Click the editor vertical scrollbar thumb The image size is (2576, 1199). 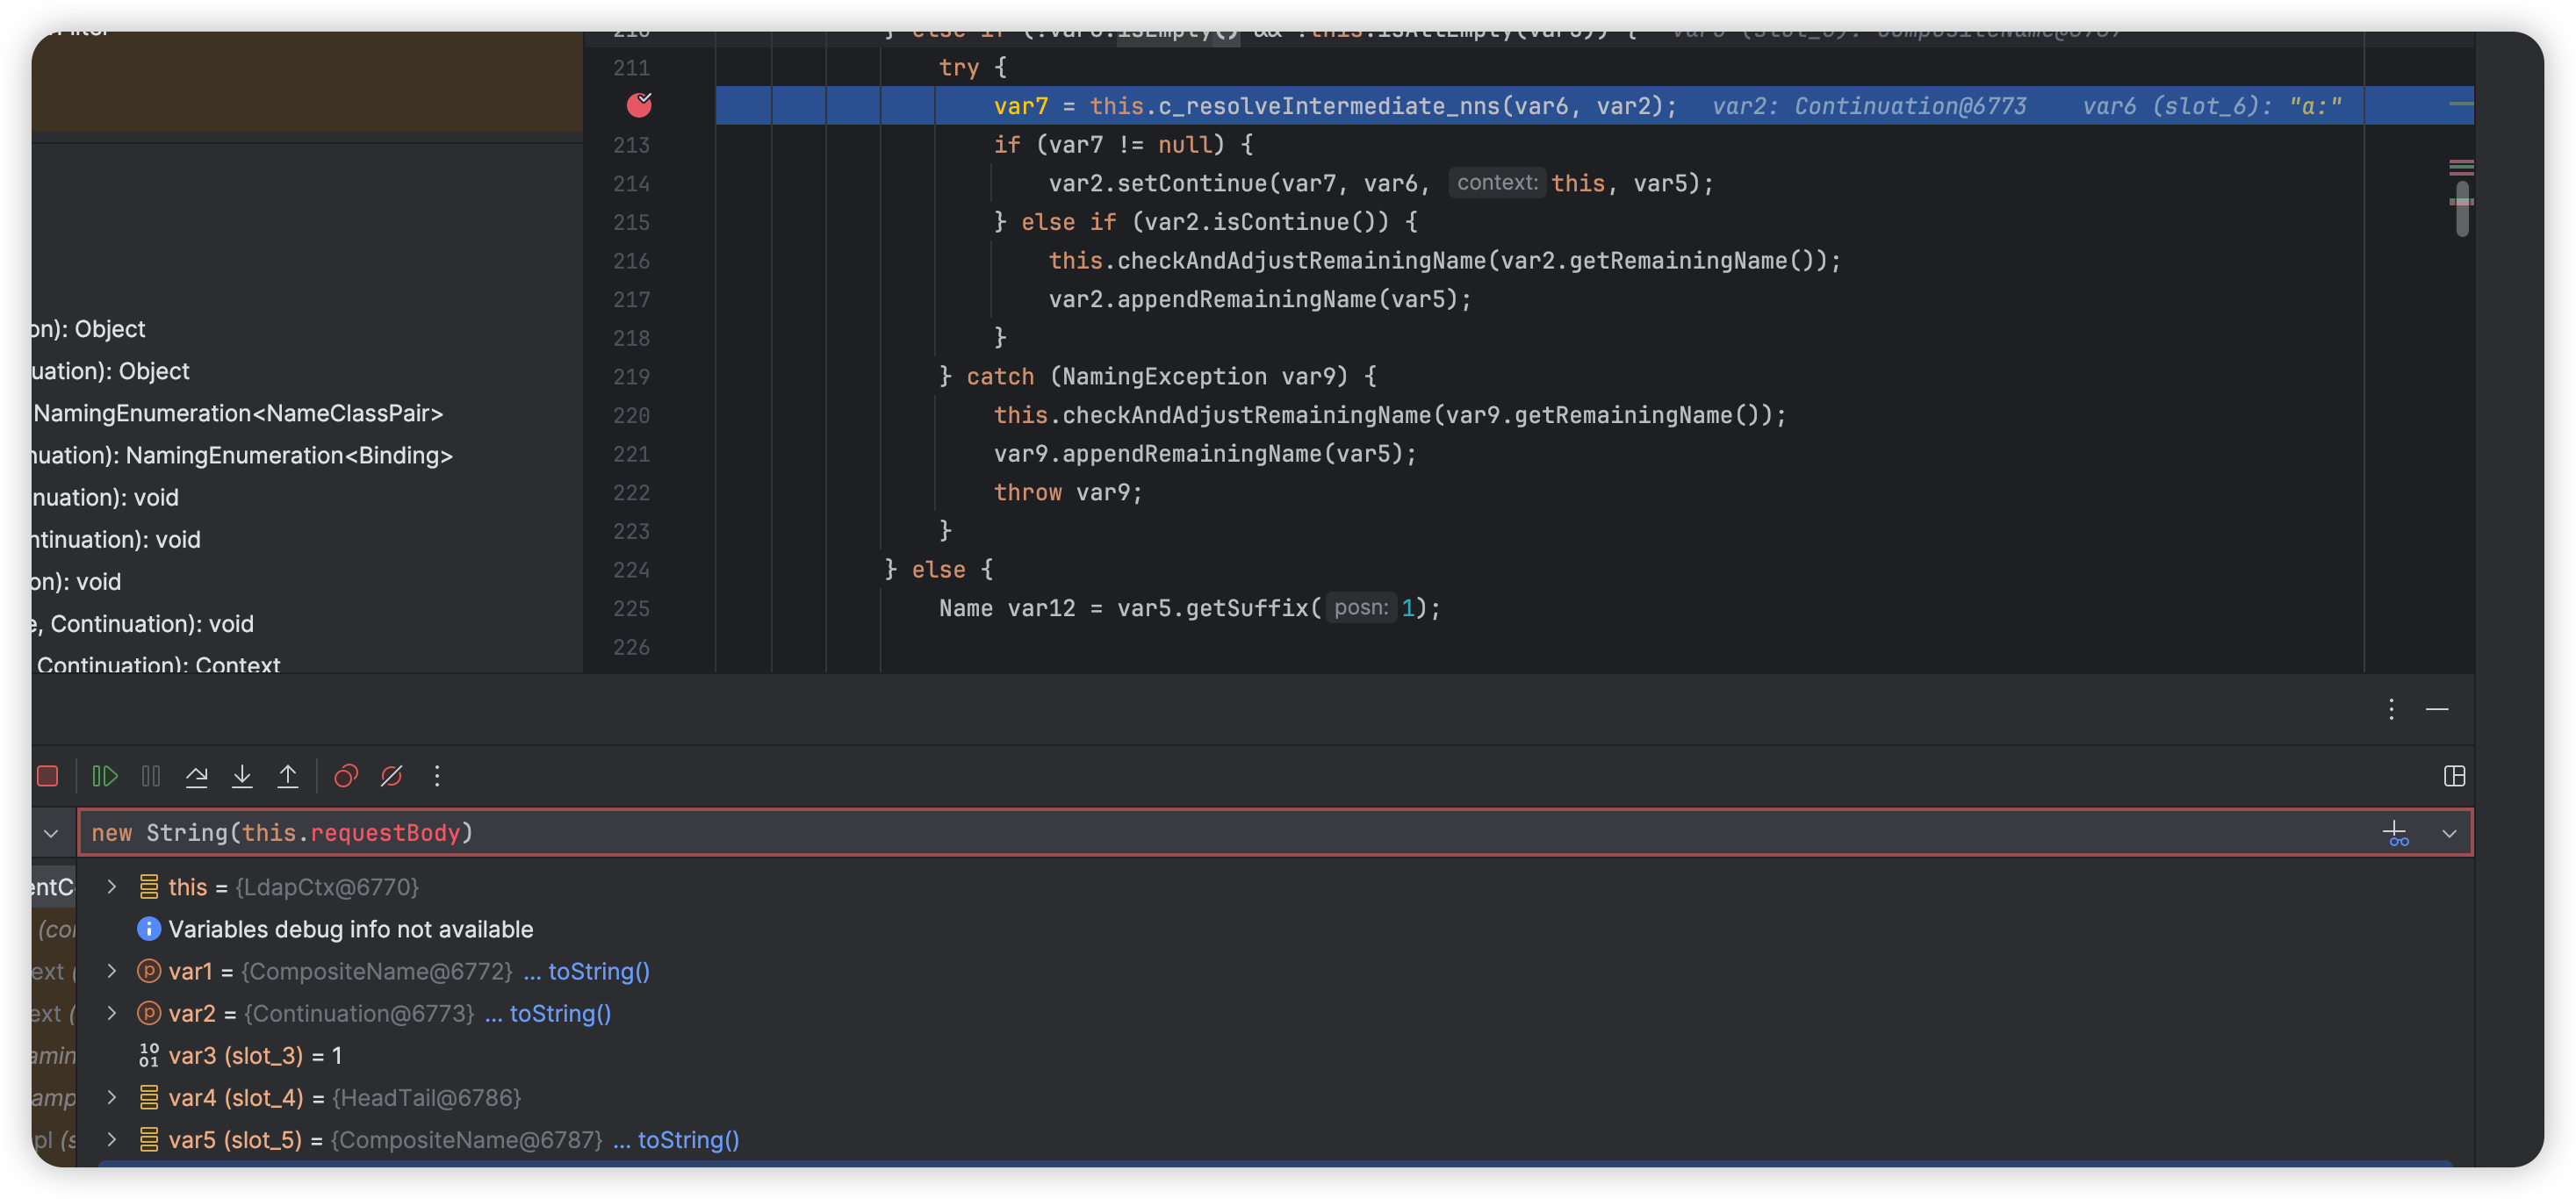click(2461, 209)
